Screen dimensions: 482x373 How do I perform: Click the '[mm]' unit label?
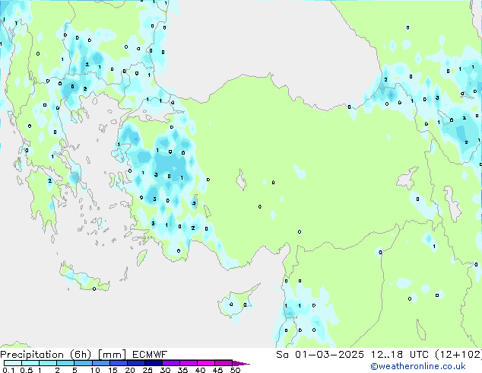point(112,355)
